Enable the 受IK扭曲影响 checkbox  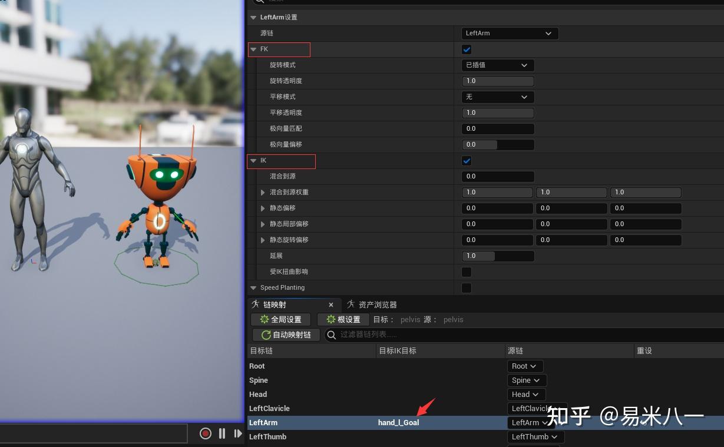[x=467, y=271]
